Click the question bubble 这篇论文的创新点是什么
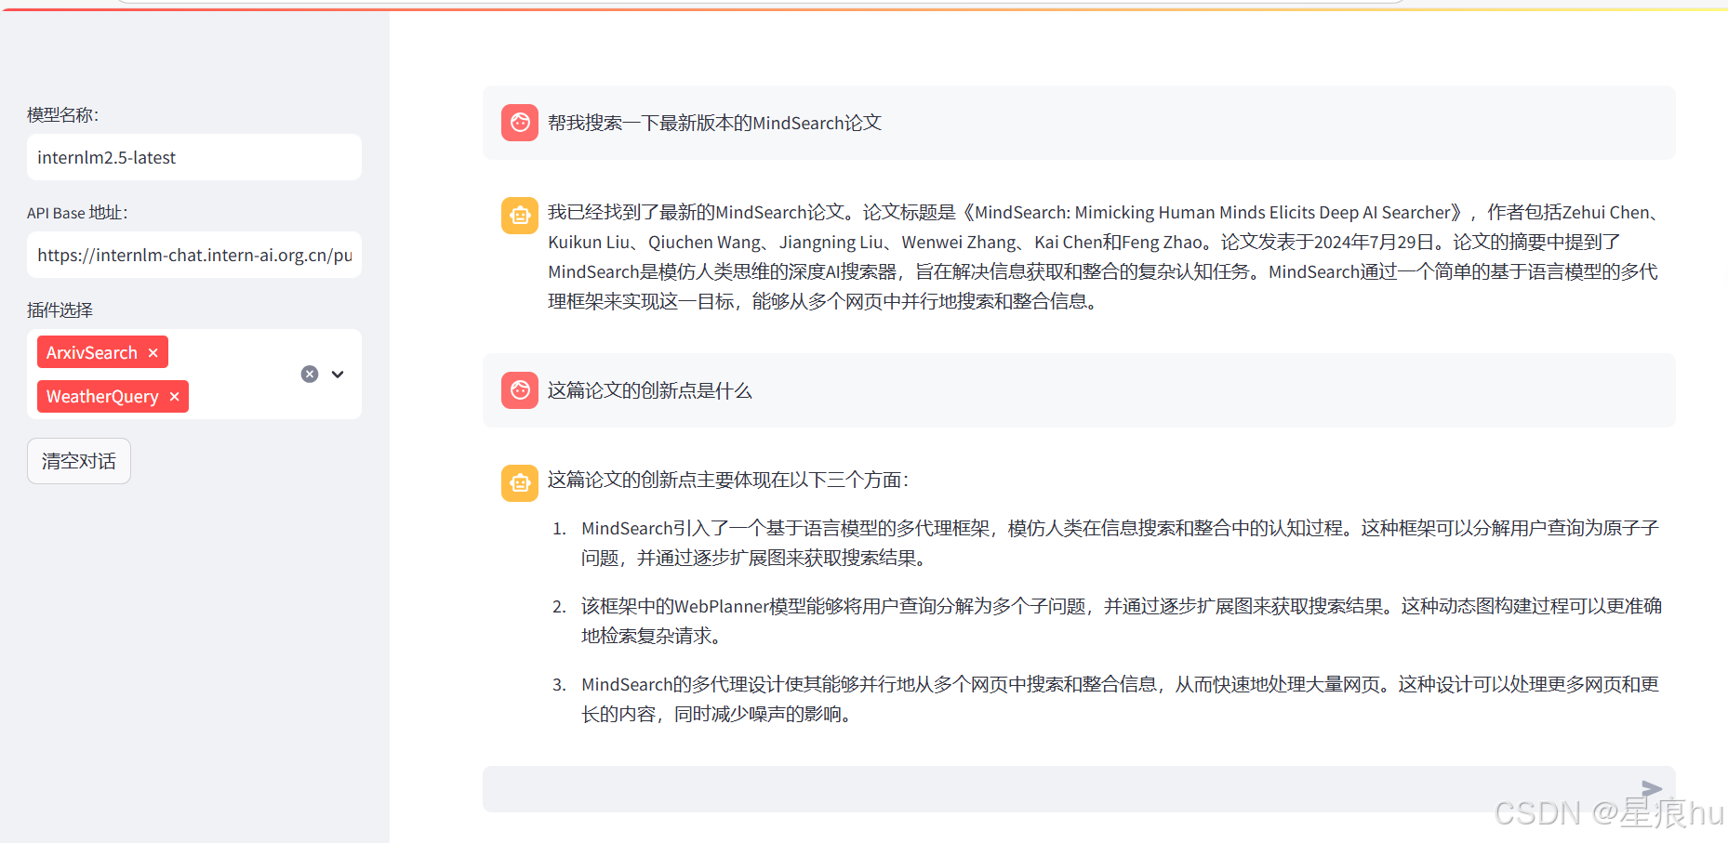Viewport: 1728px width, 843px height. click(x=649, y=390)
